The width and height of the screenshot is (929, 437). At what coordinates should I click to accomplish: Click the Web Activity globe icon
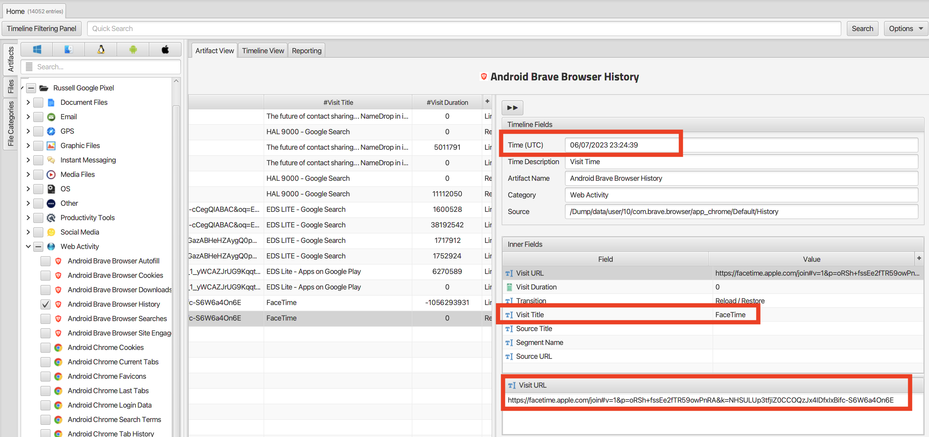[x=51, y=247]
